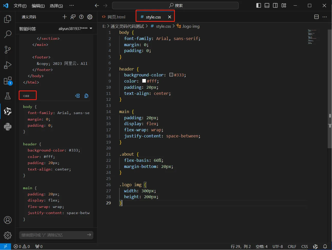Click the code minimap
Screen dimensions: 332x250
coord(312,37)
